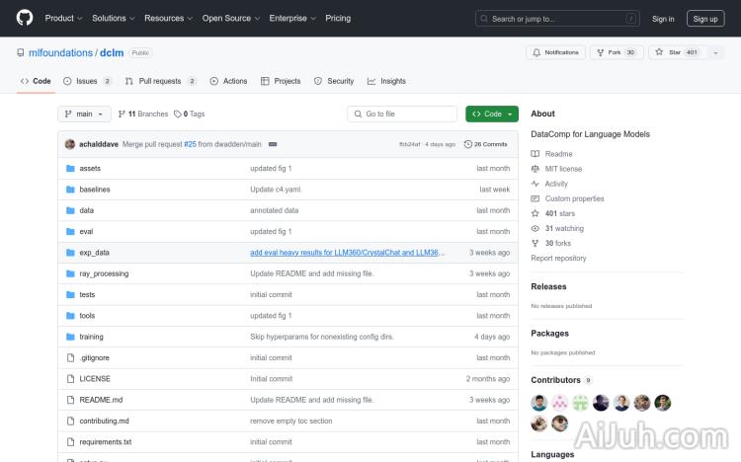Open the README.md file
The width and height of the screenshot is (741, 462).
coord(101,400)
